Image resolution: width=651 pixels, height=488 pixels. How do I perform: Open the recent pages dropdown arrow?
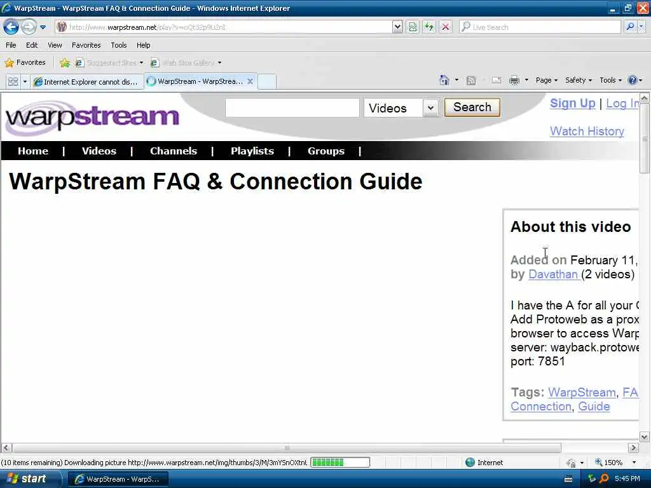[x=43, y=27]
